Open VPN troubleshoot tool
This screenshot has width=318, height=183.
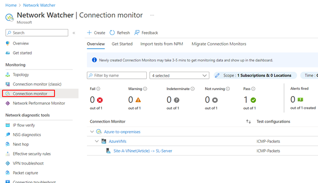click(28, 163)
